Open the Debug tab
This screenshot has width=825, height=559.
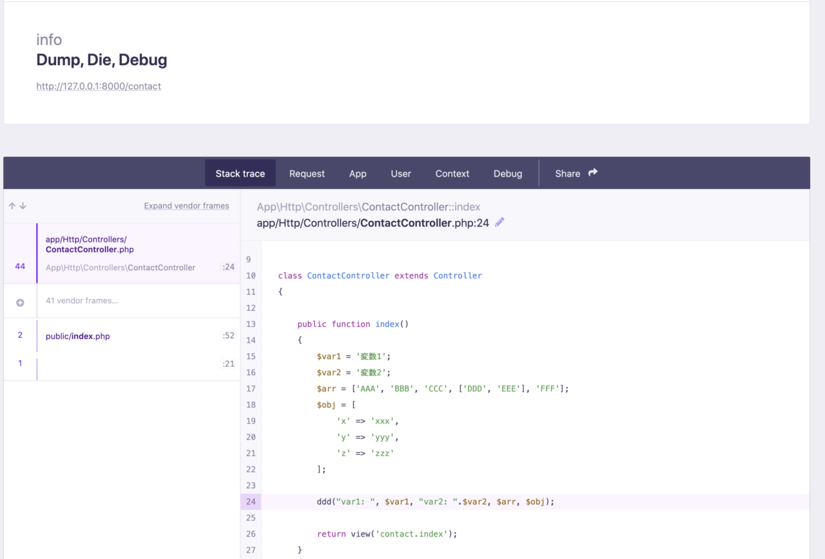tap(508, 173)
